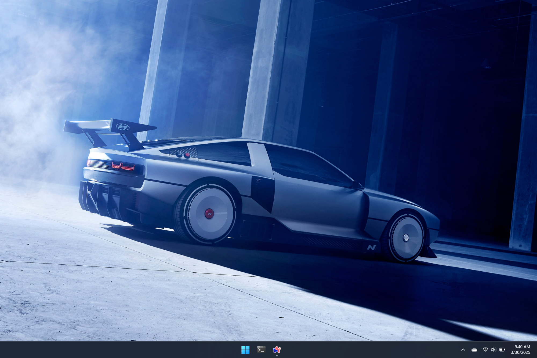Viewport: 537px width, 358px height.
Task: Click the N badge on side skirt
Action: pyautogui.click(x=371, y=247)
